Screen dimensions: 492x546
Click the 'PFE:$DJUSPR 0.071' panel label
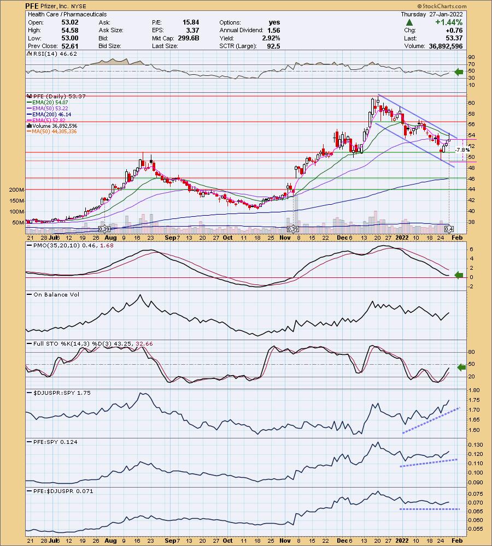point(60,491)
